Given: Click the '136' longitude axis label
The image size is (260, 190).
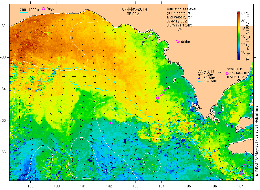Looking at the screenshot, I should (214, 186).
